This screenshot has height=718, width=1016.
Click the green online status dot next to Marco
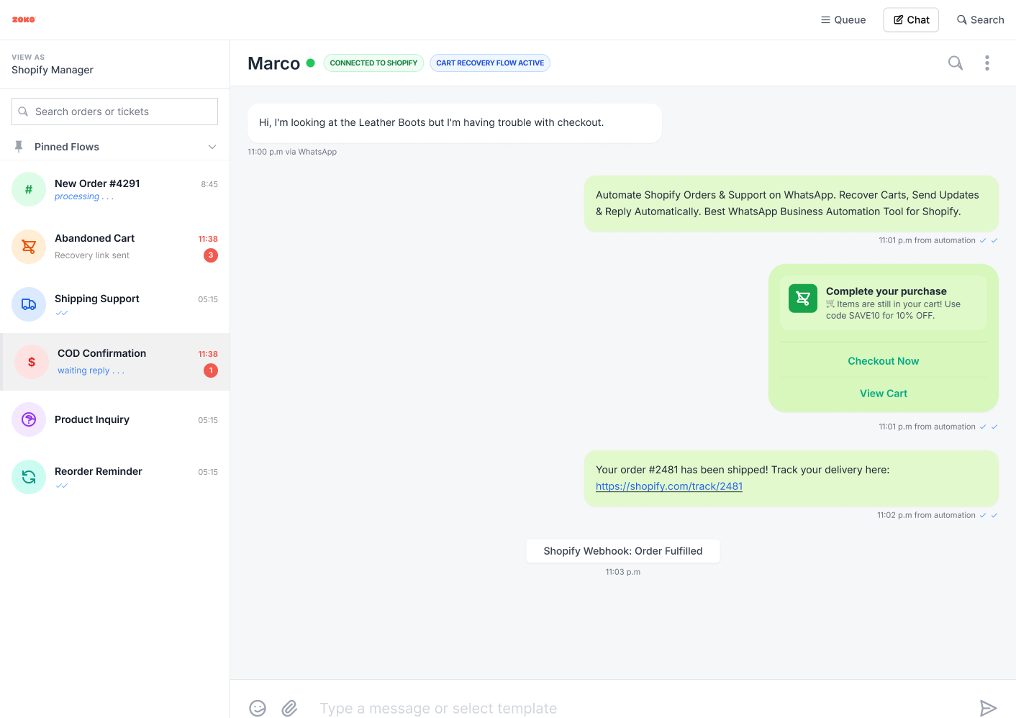point(311,63)
